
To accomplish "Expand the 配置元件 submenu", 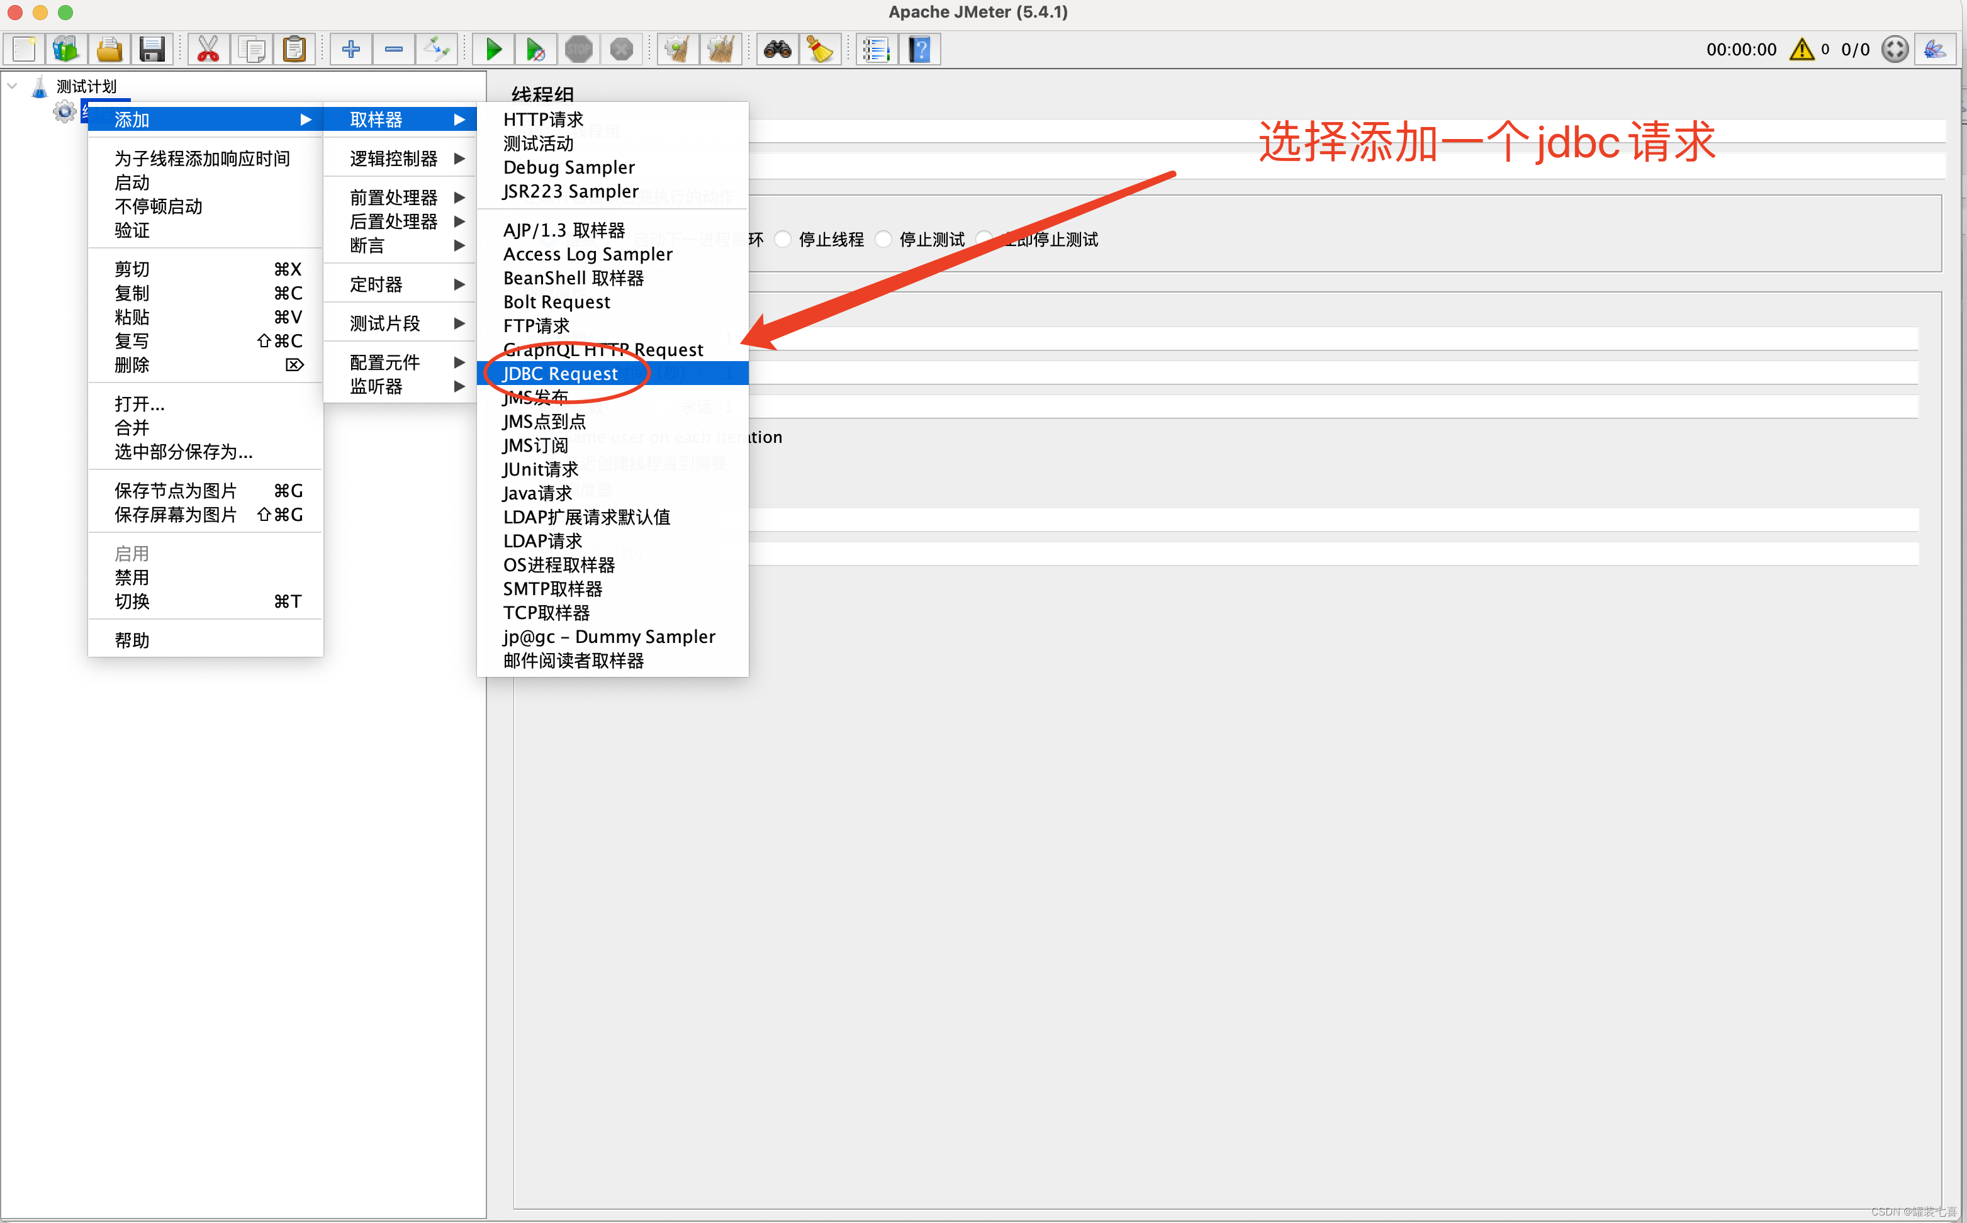I will coord(400,362).
